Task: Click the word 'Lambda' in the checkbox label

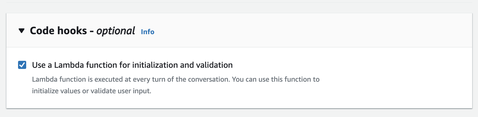Action: (64, 65)
